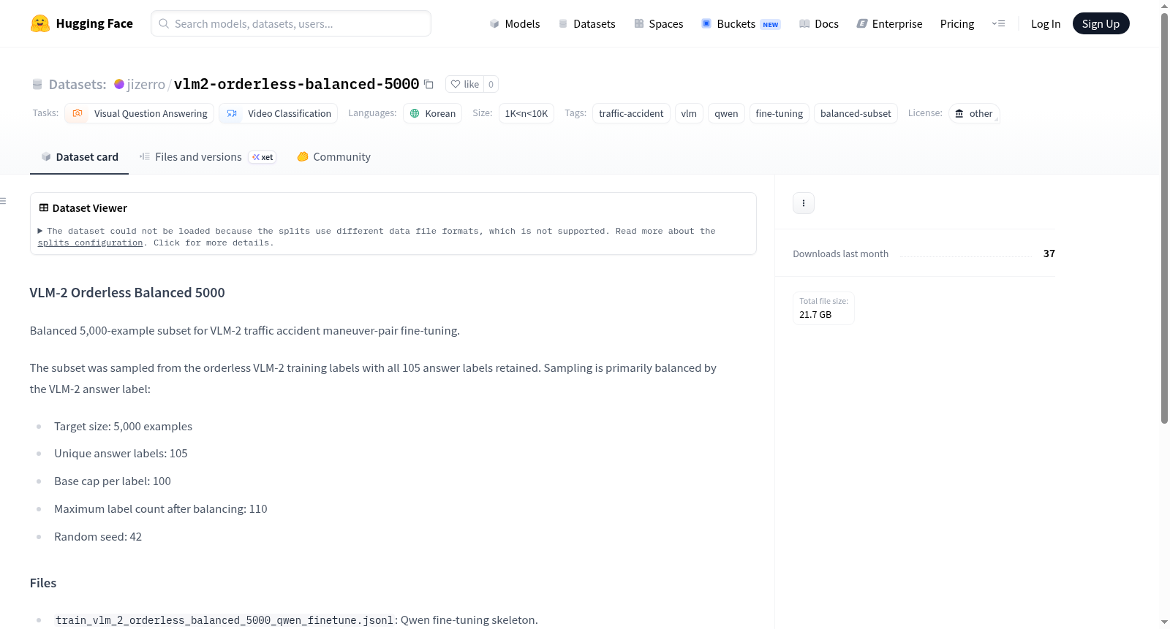
Task: Open the Files and versions tab
Action: pos(208,157)
